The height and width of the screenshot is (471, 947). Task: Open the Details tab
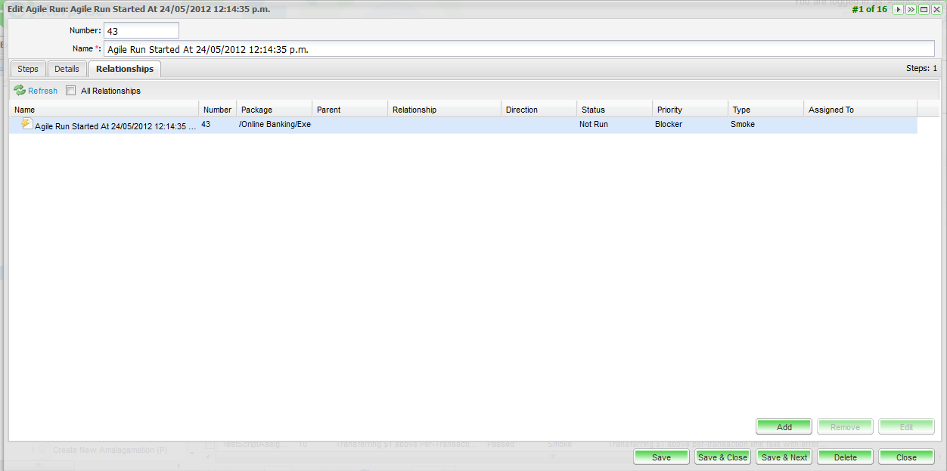pyautogui.click(x=67, y=69)
